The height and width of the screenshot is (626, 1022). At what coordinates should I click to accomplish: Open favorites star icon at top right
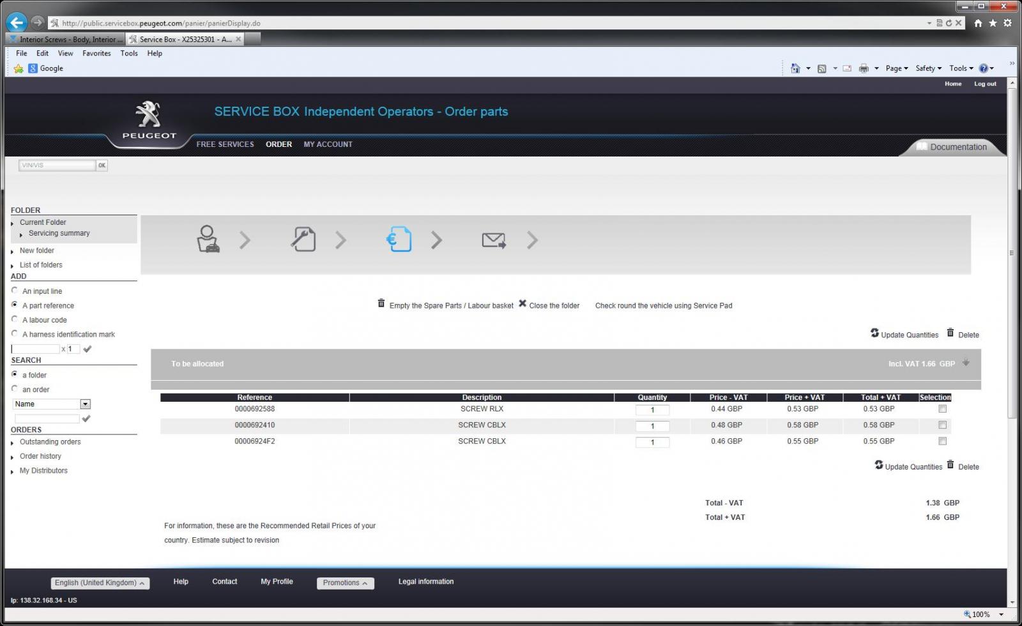point(993,23)
